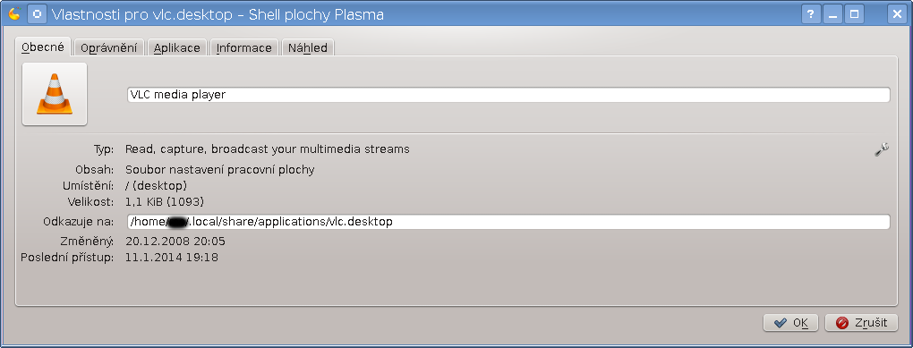This screenshot has height=348, width=913.
Task: Click into the Odkazuje na path field
Action: (x=508, y=222)
